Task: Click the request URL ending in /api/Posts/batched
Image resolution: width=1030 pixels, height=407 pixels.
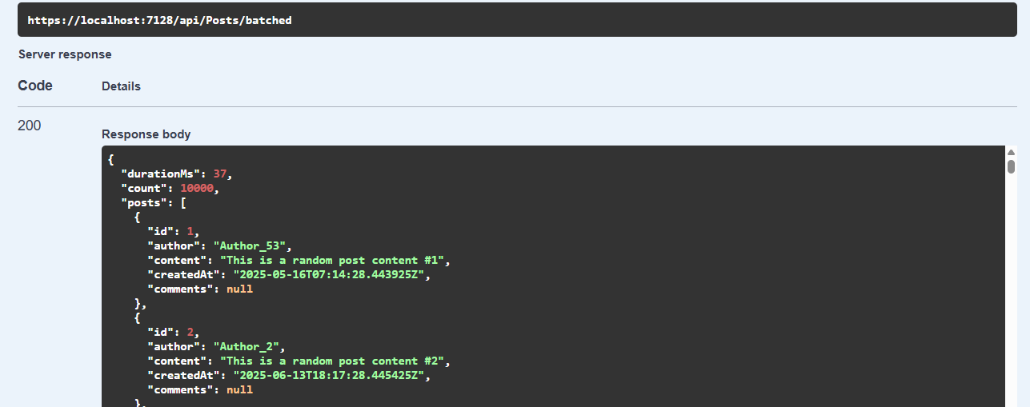Action: [x=160, y=20]
